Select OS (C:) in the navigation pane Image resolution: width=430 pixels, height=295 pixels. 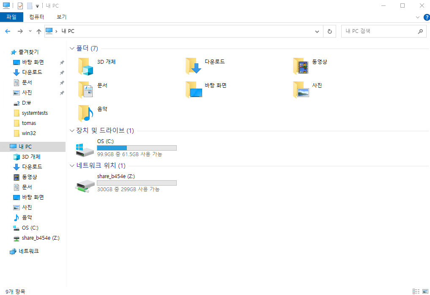pyautogui.click(x=30, y=227)
